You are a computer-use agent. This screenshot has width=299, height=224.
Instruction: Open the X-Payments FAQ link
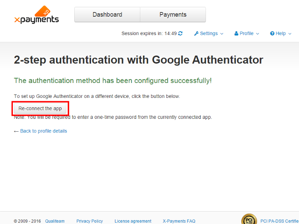click(x=179, y=221)
